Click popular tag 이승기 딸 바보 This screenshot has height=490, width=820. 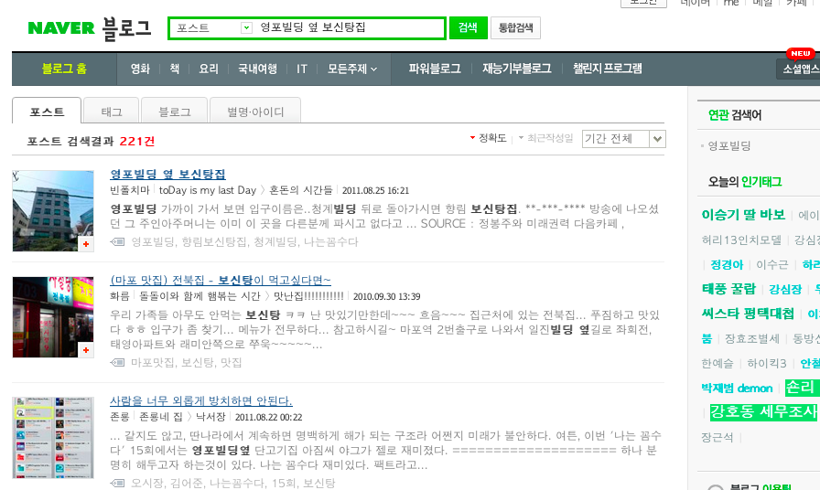click(x=743, y=215)
